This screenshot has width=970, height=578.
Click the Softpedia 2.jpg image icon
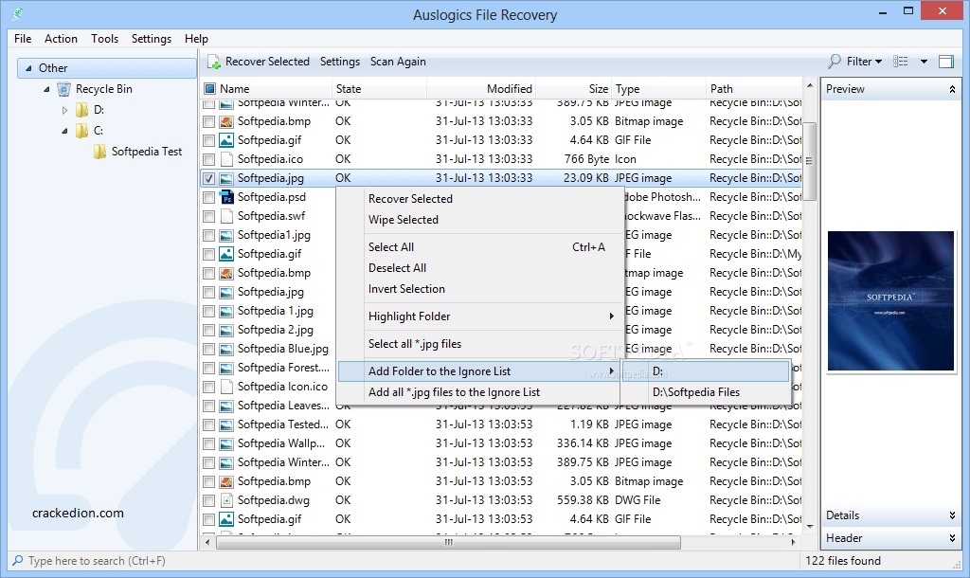click(x=227, y=330)
